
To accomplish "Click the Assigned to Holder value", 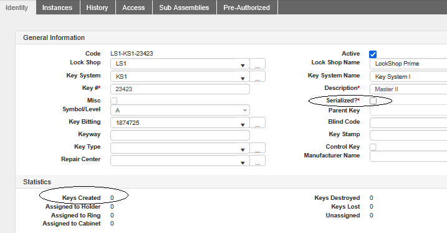I will pyautogui.click(x=112, y=206).
